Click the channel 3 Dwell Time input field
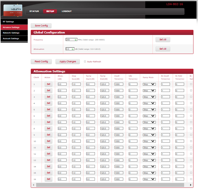The image size is (198, 189). point(119,97)
